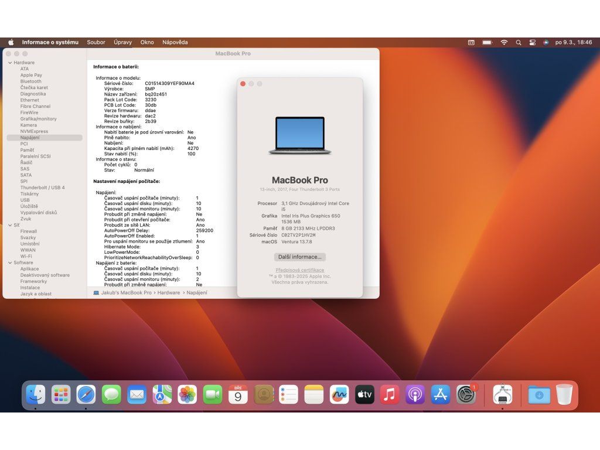Launch Photos app in dock

[x=187, y=394]
